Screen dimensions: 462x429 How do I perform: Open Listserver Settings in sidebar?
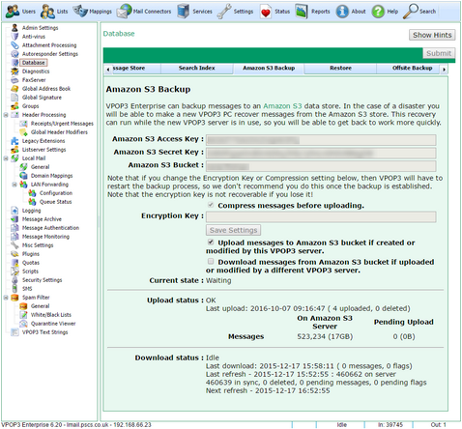click(43, 150)
